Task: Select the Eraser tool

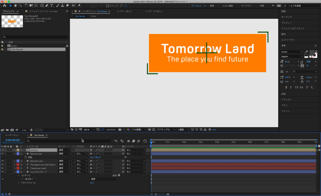Action: [x=67, y=6]
